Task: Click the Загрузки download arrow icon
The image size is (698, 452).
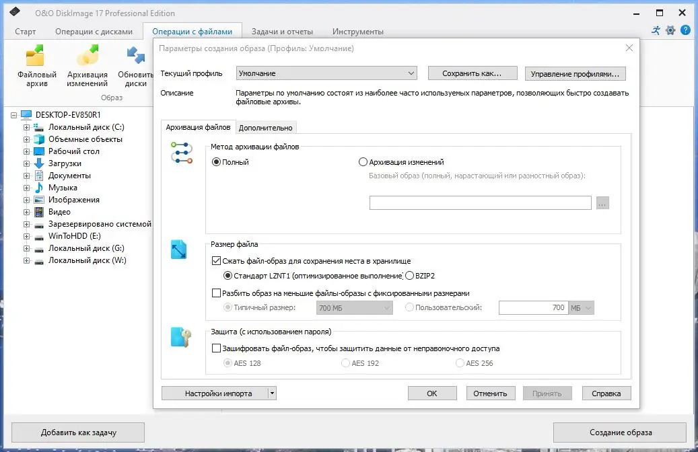Action: 39,163
